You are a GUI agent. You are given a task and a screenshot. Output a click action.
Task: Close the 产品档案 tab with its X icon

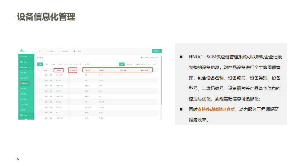(x=84, y=51)
